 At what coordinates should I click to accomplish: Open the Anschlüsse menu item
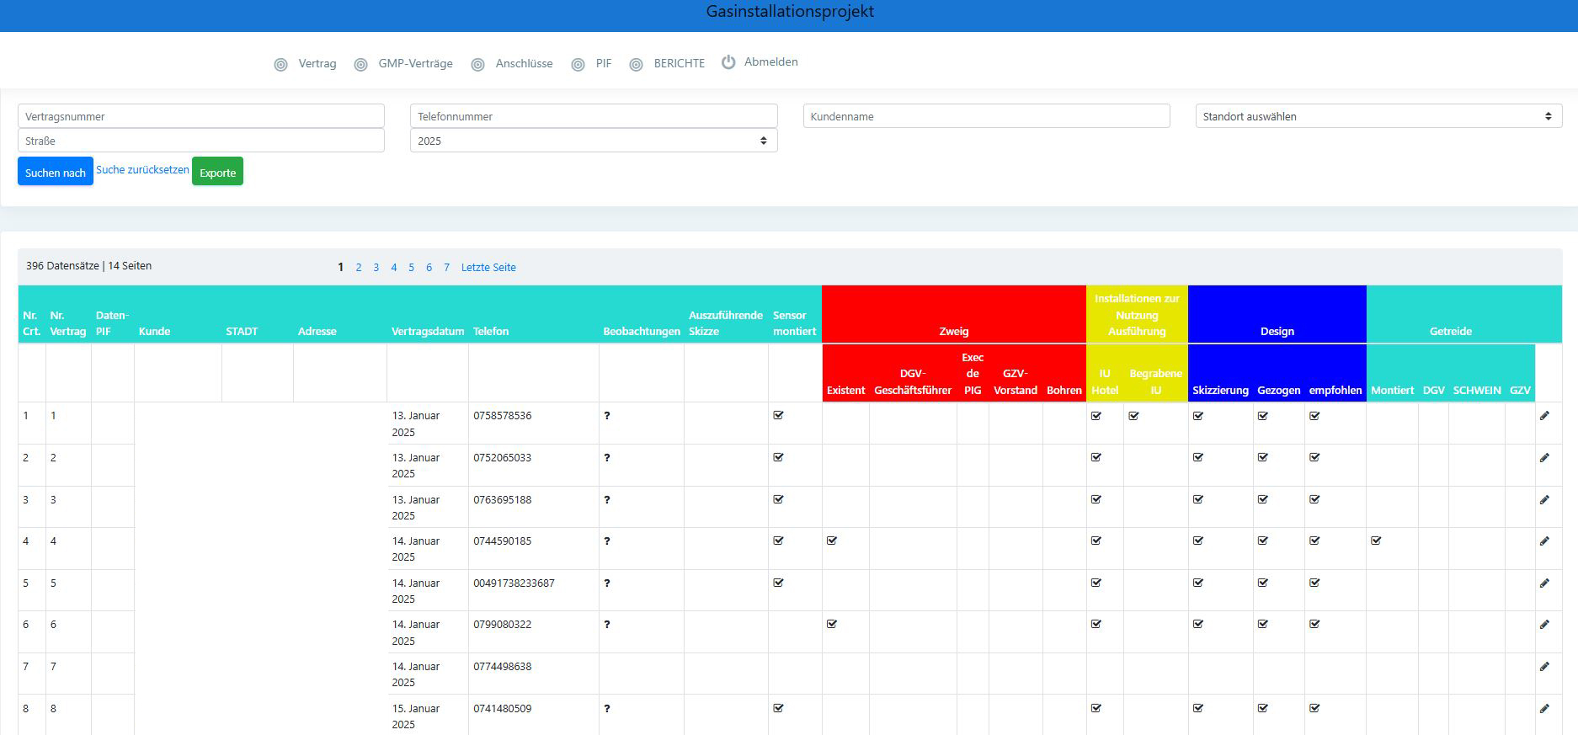click(524, 64)
